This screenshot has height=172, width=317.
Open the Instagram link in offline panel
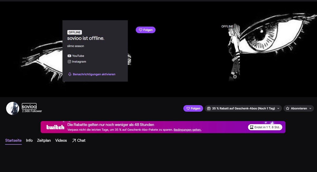pyautogui.click(x=77, y=62)
